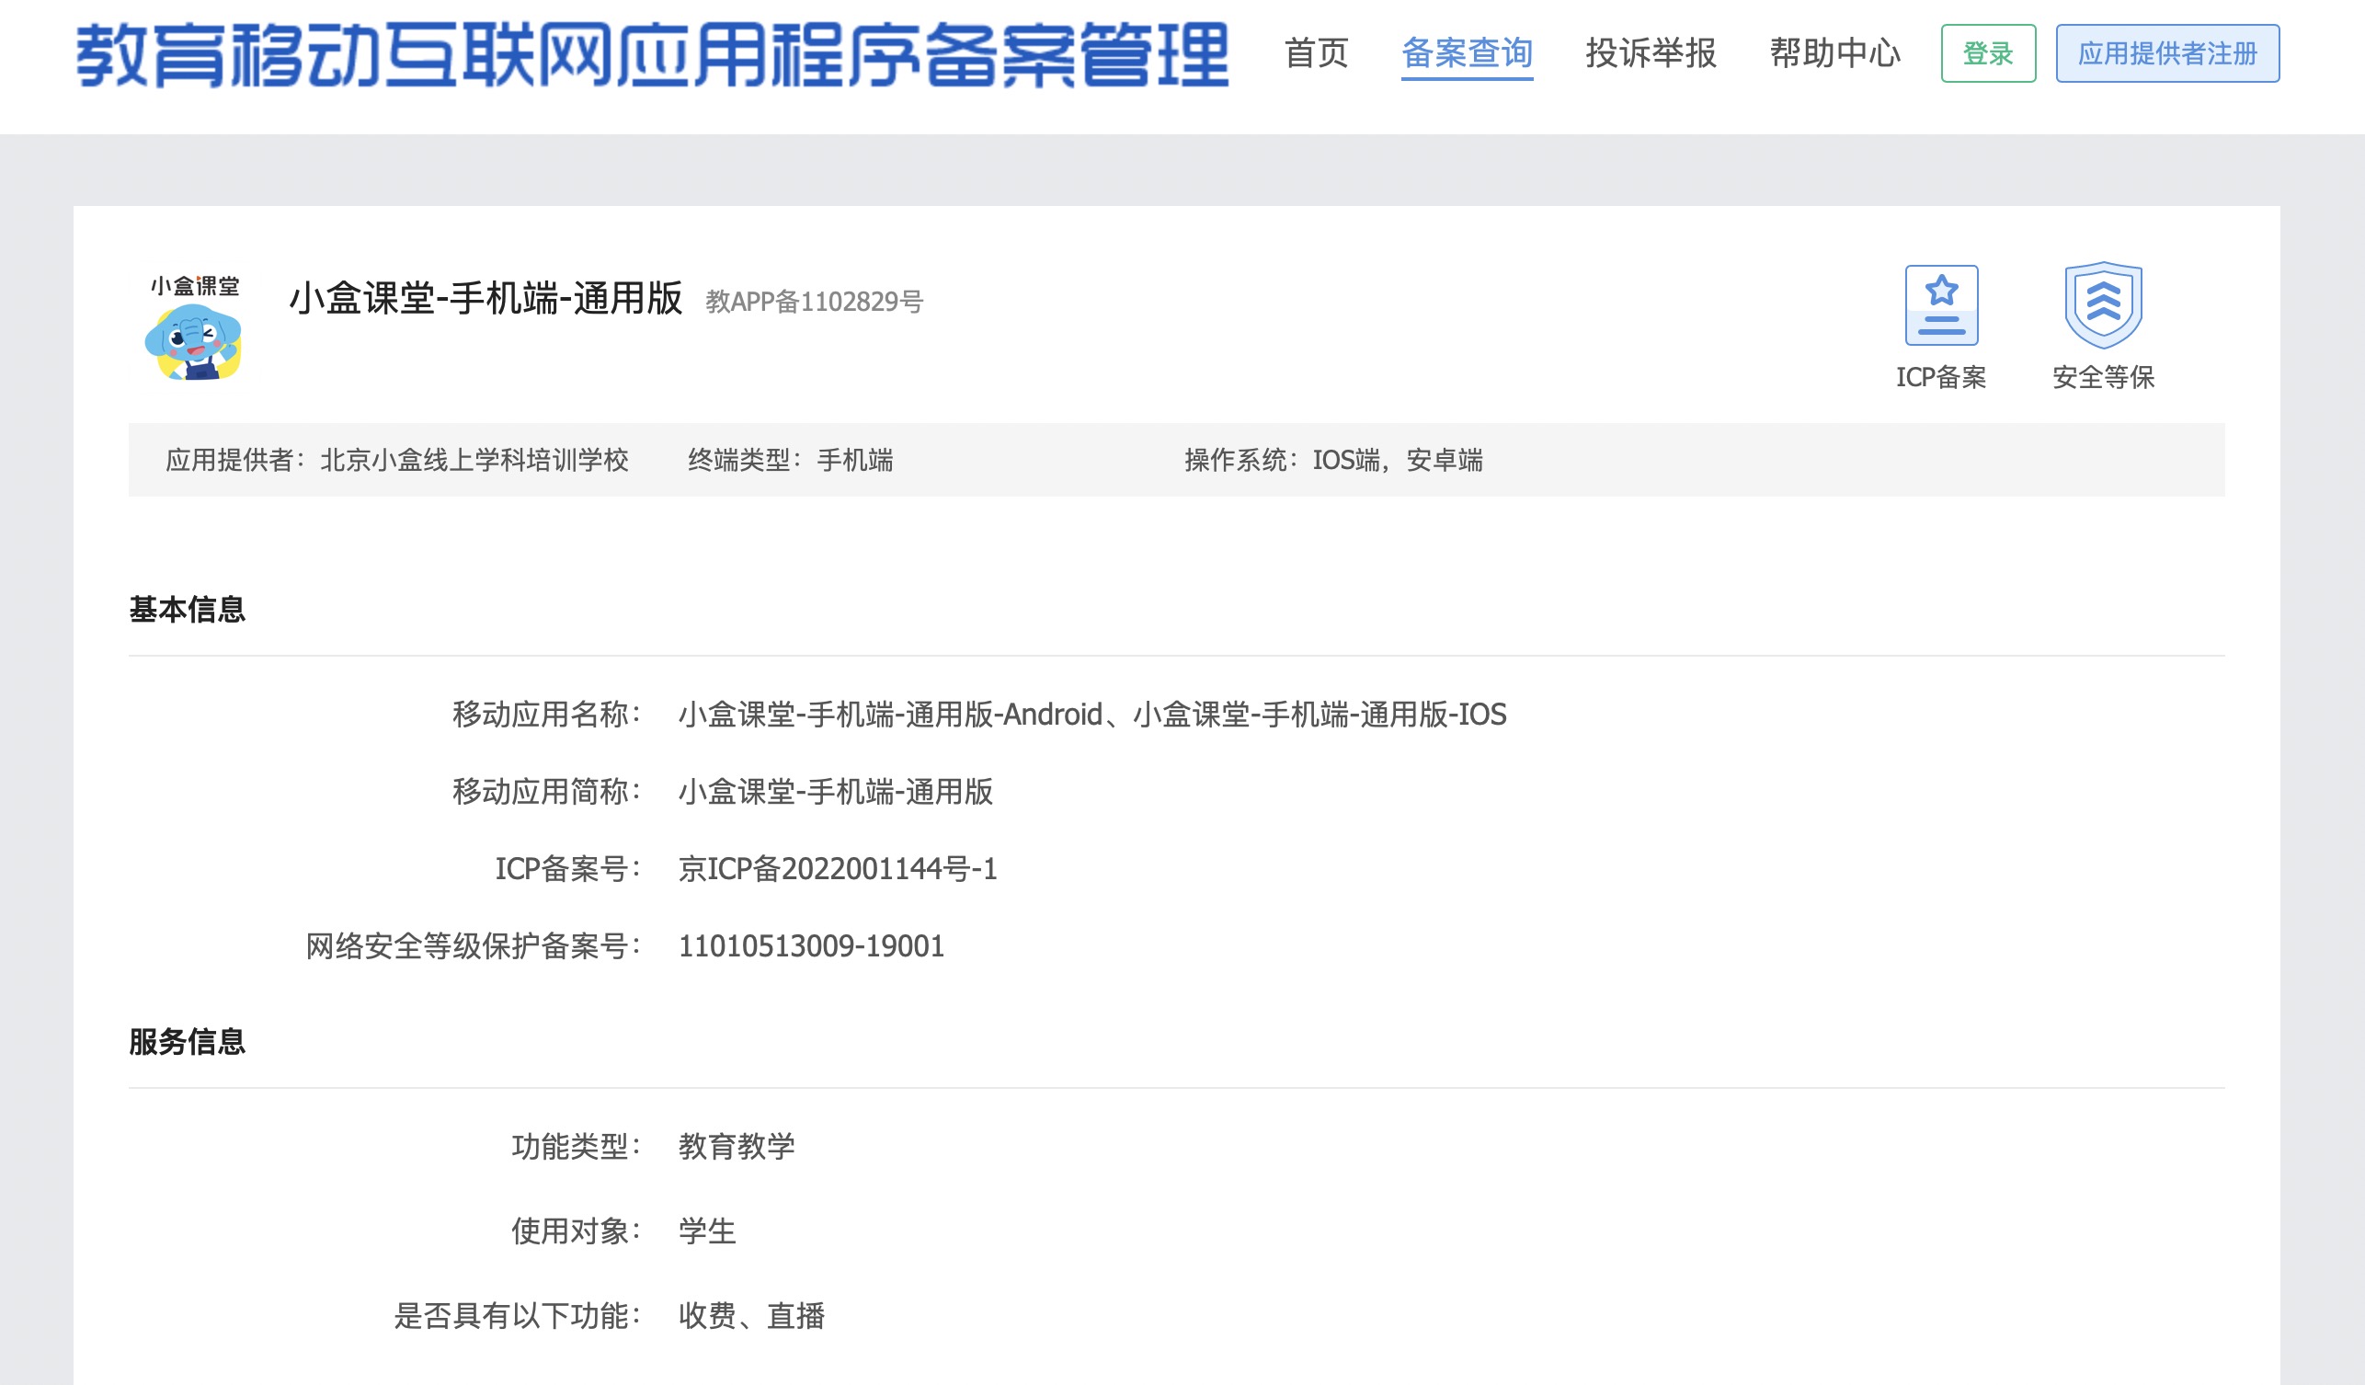The width and height of the screenshot is (2365, 1385).
Task: Go to 首页 in the navigation
Action: 1316,53
